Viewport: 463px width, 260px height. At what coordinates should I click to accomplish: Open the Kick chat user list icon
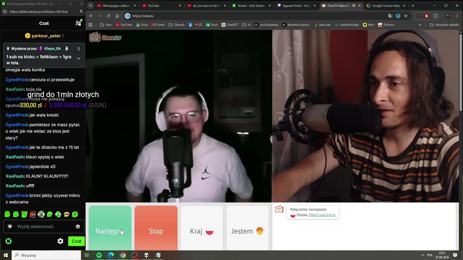tap(78, 23)
